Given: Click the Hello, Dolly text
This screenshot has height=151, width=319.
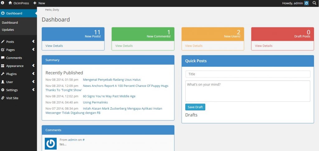Looking at the screenshot, I should tap(52, 10).
